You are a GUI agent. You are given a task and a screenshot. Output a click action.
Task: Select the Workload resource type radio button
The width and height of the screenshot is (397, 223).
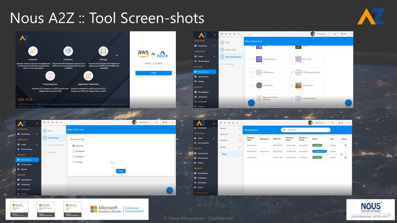coord(74,151)
